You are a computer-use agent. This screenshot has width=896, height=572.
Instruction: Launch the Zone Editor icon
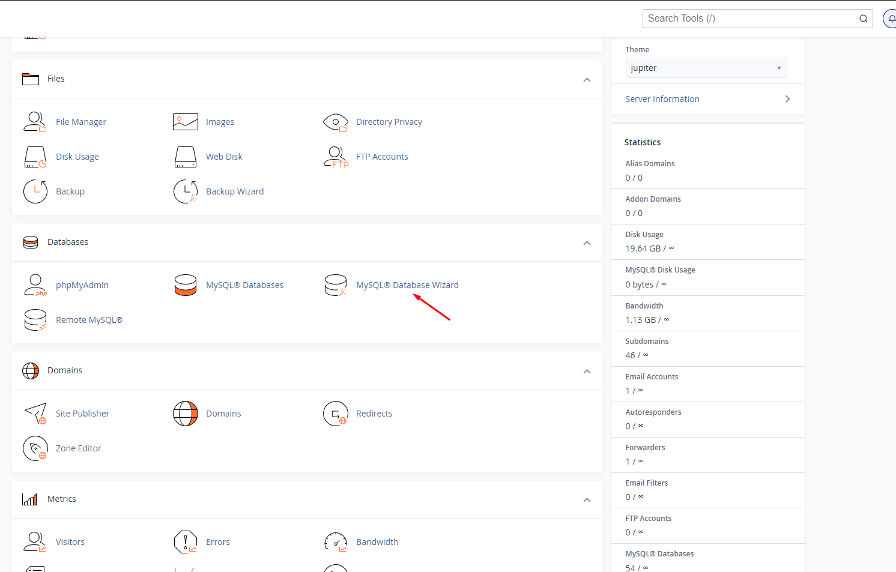pyautogui.click(x=35, y=448)
